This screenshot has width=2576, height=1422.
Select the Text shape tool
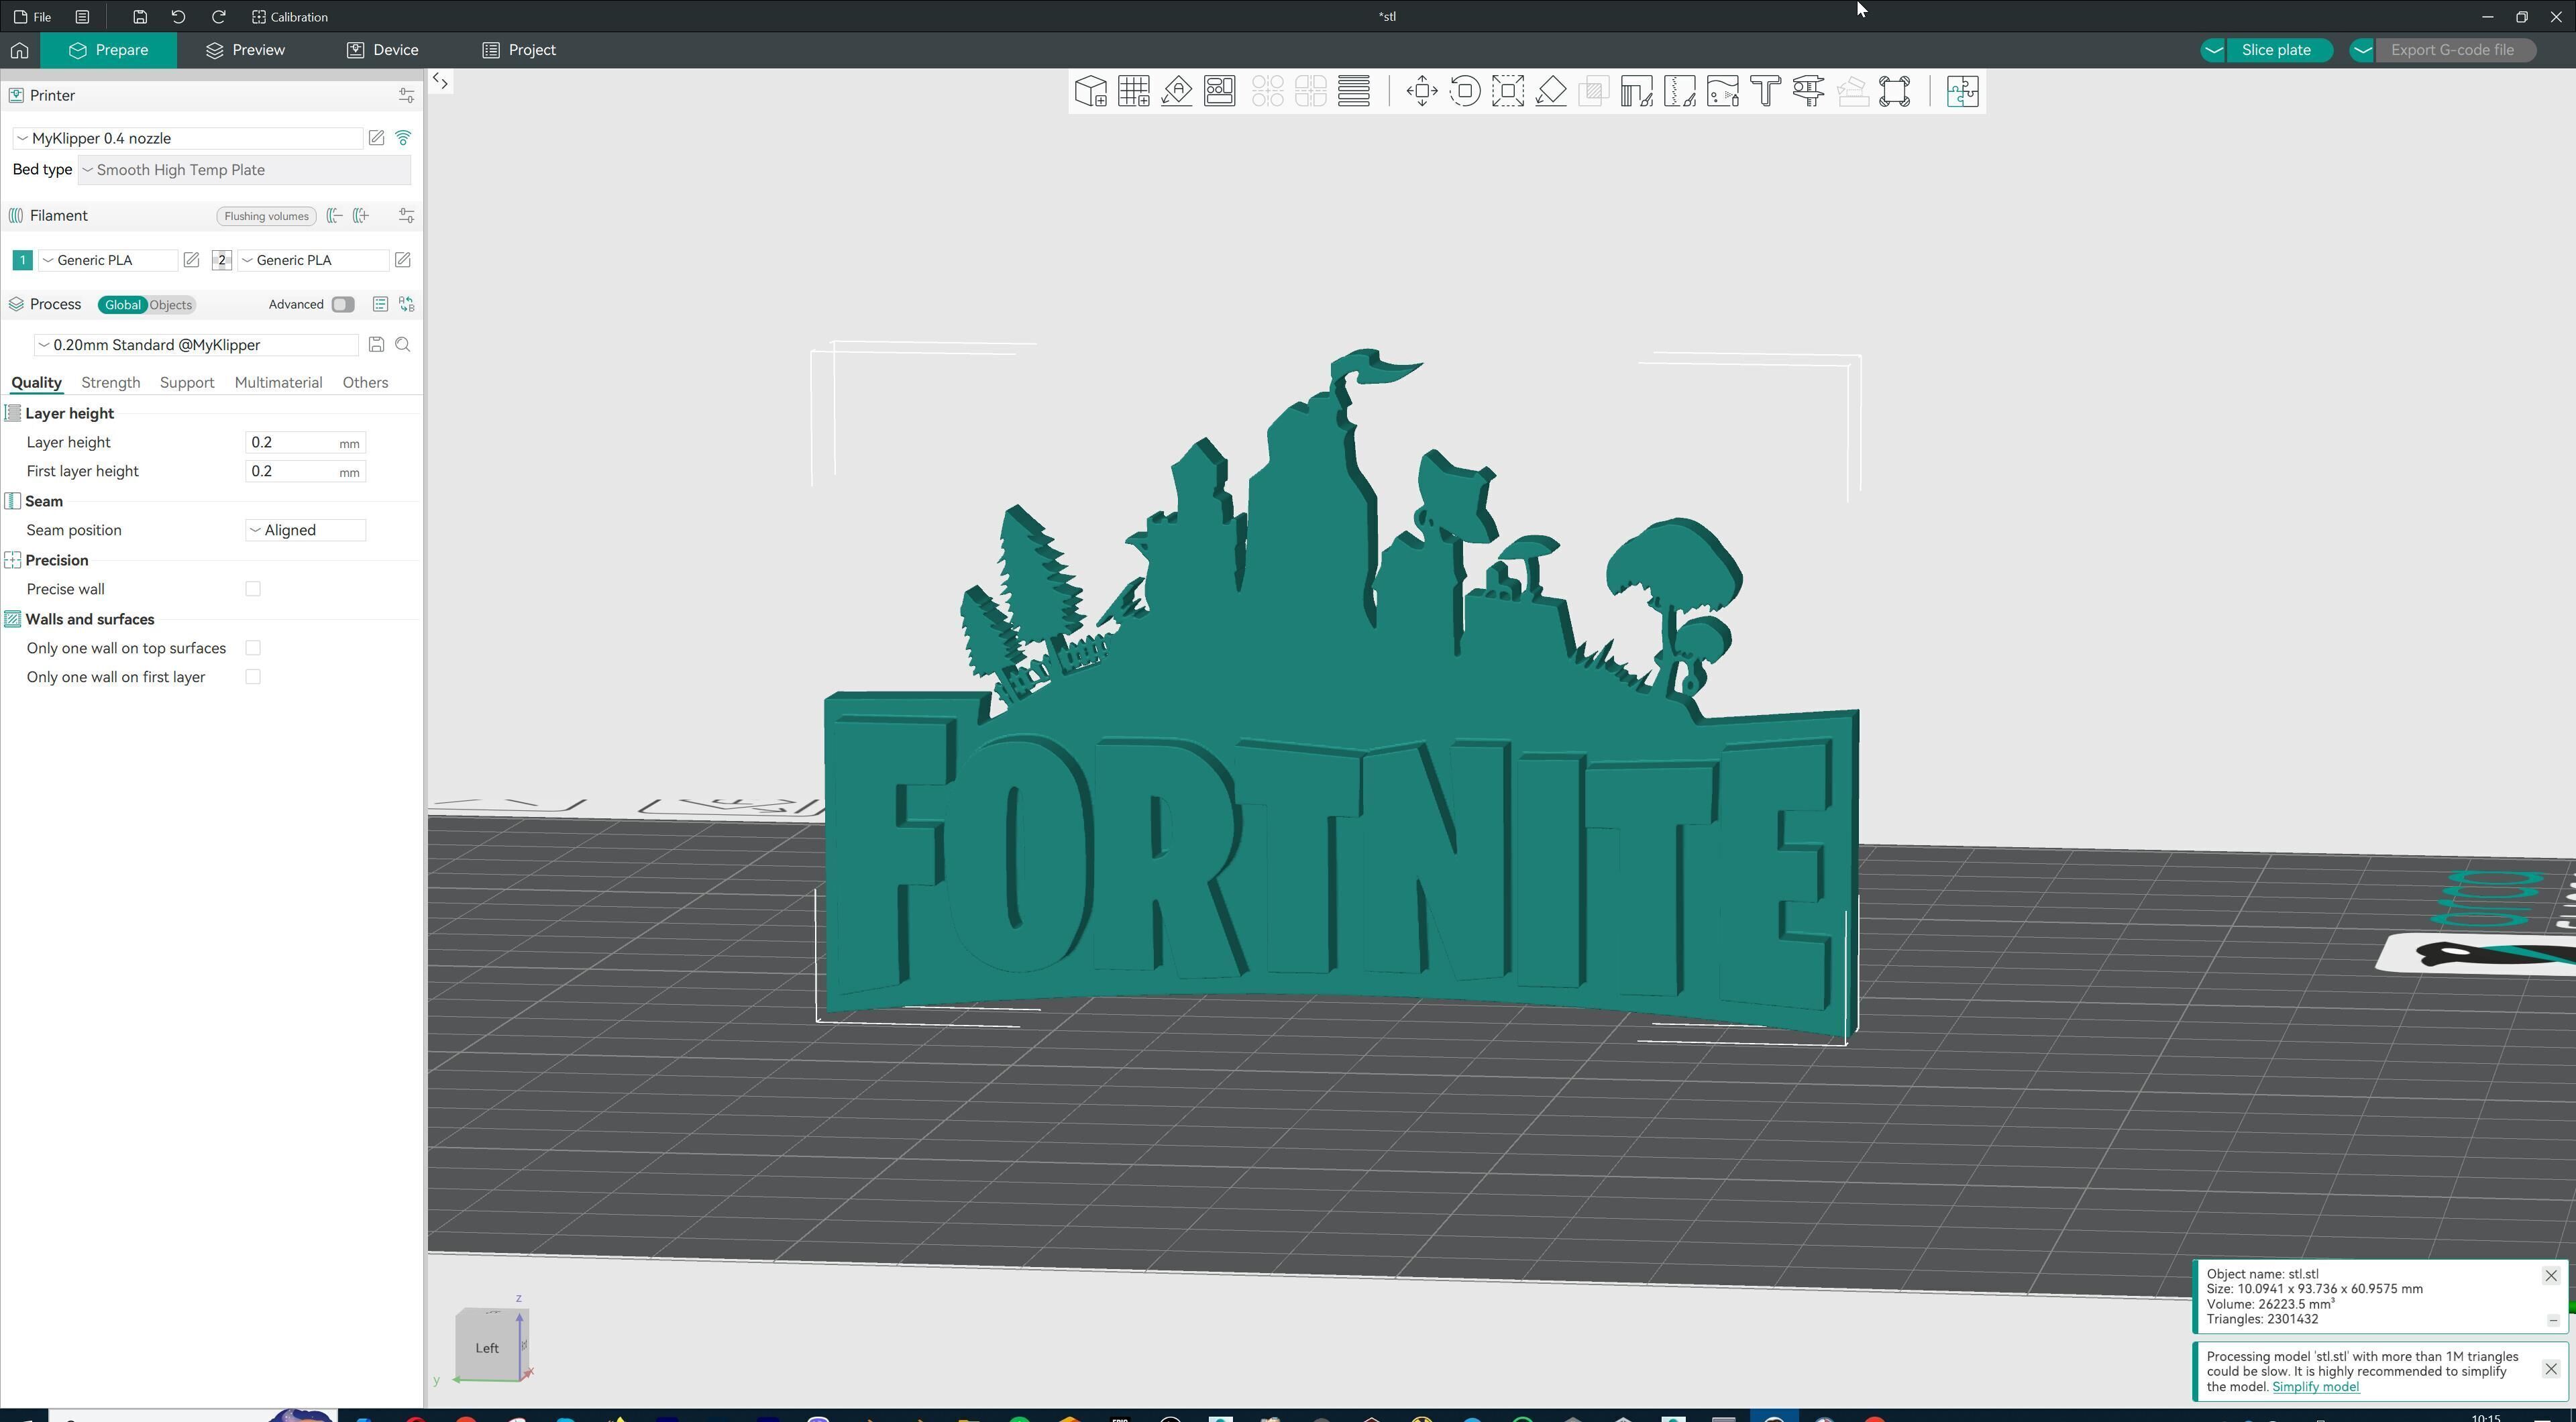pos(1766,91)
